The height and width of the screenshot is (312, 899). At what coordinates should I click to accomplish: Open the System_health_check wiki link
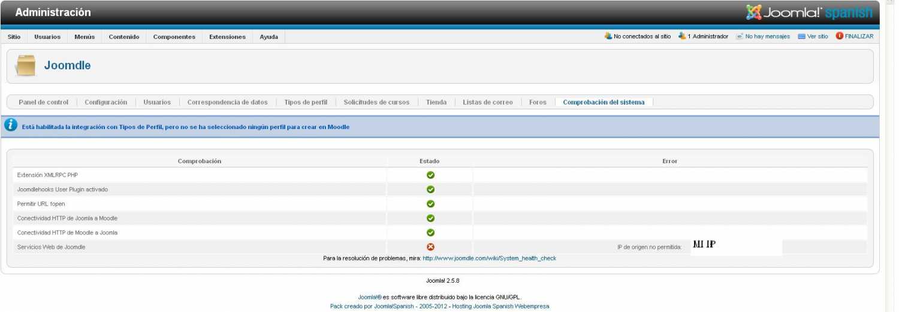489,258
